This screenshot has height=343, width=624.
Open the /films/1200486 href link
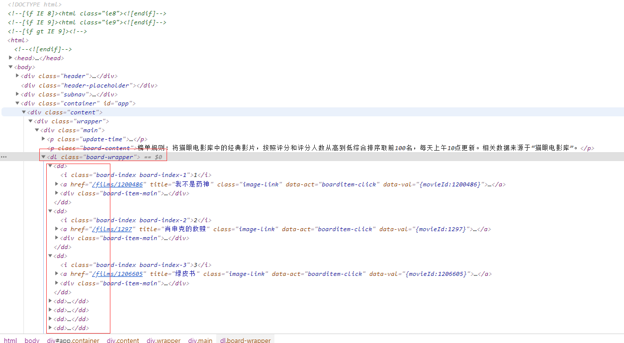click(117, 184)
